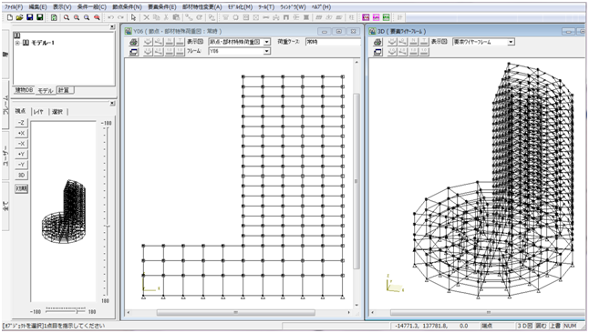589x333 pixels.
Task: Click the フレーム vertical side tab
Action: (5, 105)
